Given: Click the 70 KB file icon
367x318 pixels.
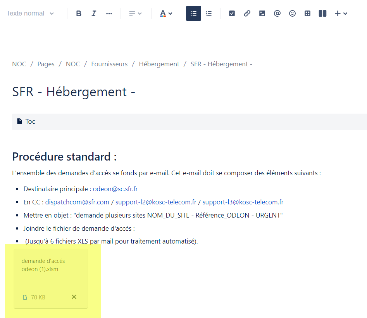Looking at the screenshot, I should pyautogui.click(x=25, y=297).
